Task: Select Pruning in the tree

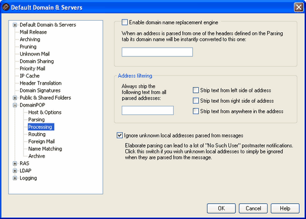Action: click(x=28, y=47)
